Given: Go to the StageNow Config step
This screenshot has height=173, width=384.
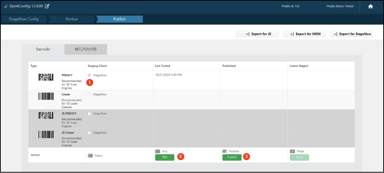Looking at the screenshot, I should [23, 19].
